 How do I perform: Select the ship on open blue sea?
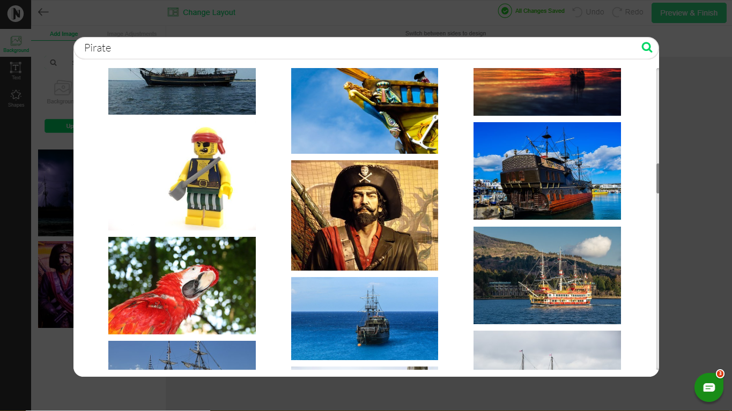coord(364,318)
